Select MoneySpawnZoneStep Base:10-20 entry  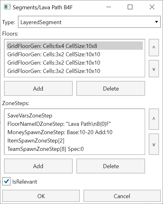[75, 132]
